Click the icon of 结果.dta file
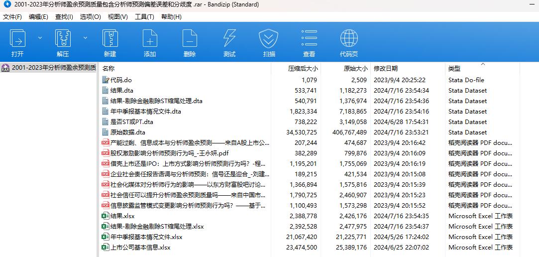539x257 pixels. point(106,91)
